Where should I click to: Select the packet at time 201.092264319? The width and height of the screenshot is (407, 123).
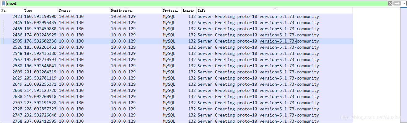pyautogui.click(x=176, y=72)
